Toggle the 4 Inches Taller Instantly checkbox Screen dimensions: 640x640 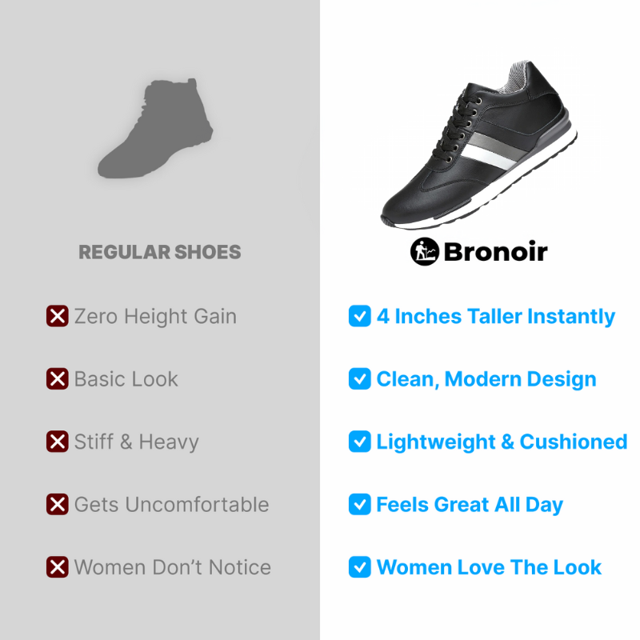pyautogui.click(x=359, y=316)
